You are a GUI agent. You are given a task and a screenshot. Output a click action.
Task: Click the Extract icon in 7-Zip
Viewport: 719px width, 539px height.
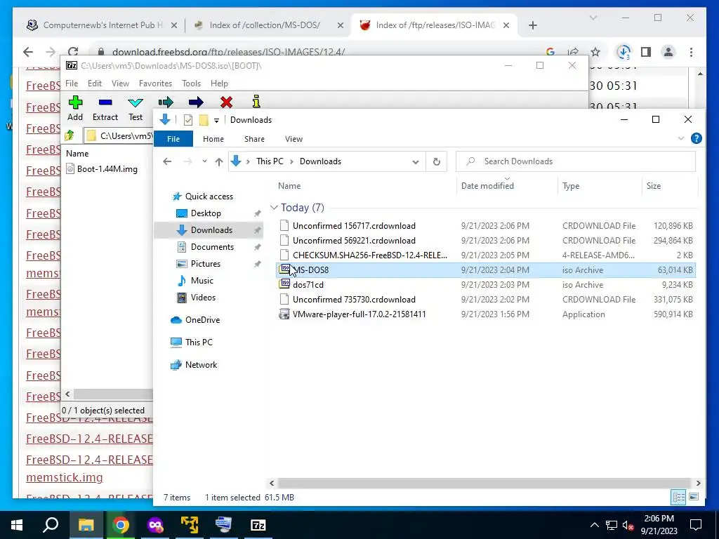(105, 102)
